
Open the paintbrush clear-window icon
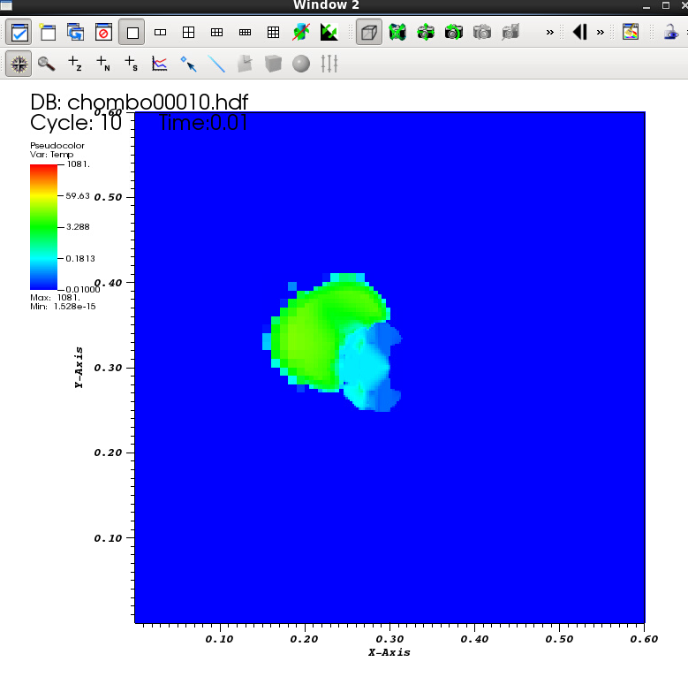coord(631,32)
